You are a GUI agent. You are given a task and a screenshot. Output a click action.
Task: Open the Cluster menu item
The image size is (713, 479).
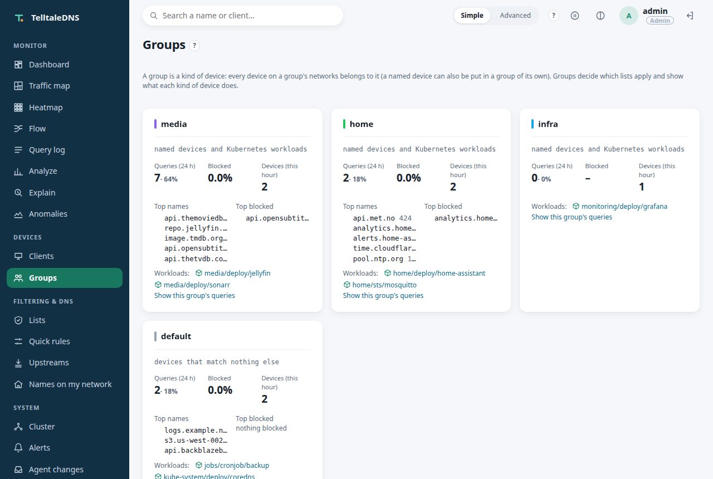(x=65, y=427)
